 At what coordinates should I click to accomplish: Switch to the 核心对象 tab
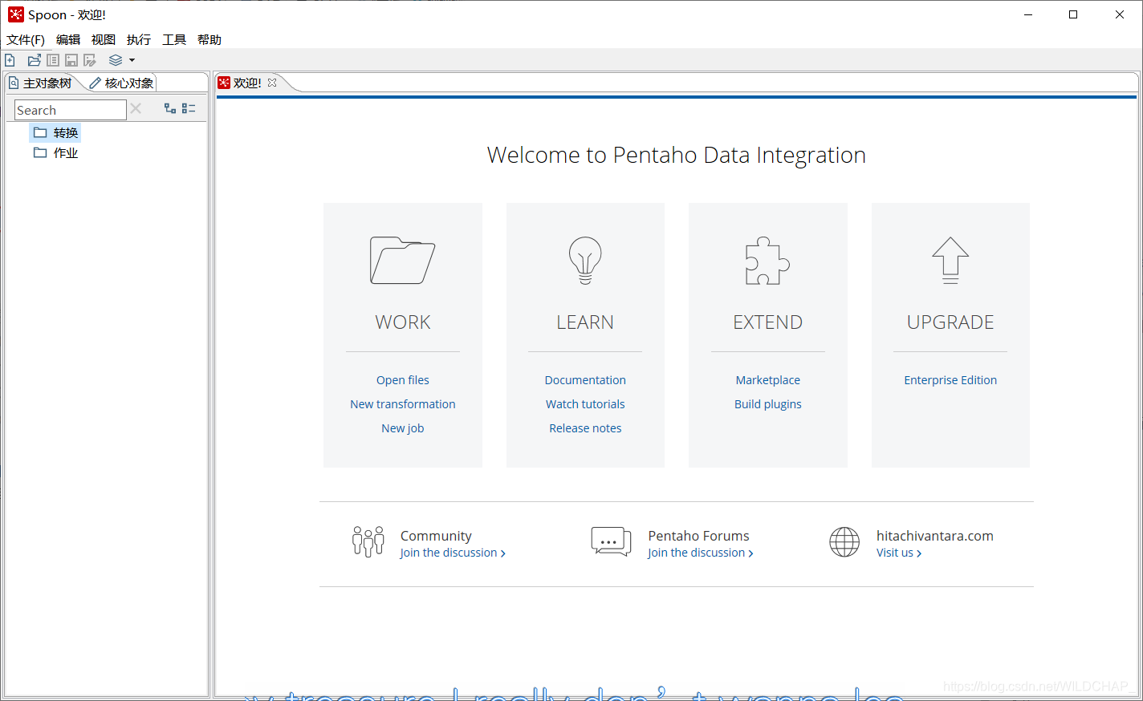coord(121,83)
